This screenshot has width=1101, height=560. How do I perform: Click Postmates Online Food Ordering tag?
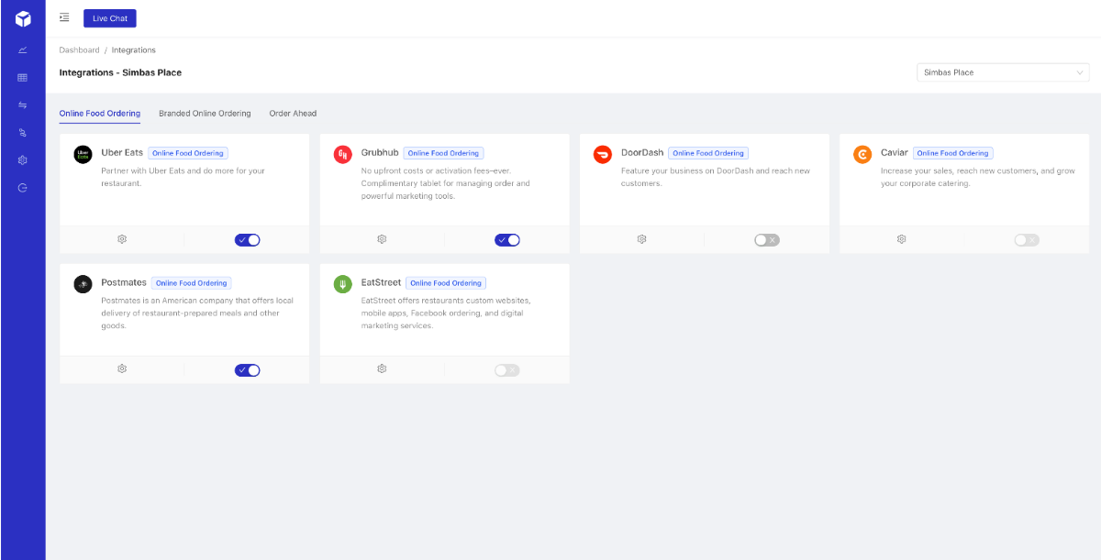click(192, 283)
